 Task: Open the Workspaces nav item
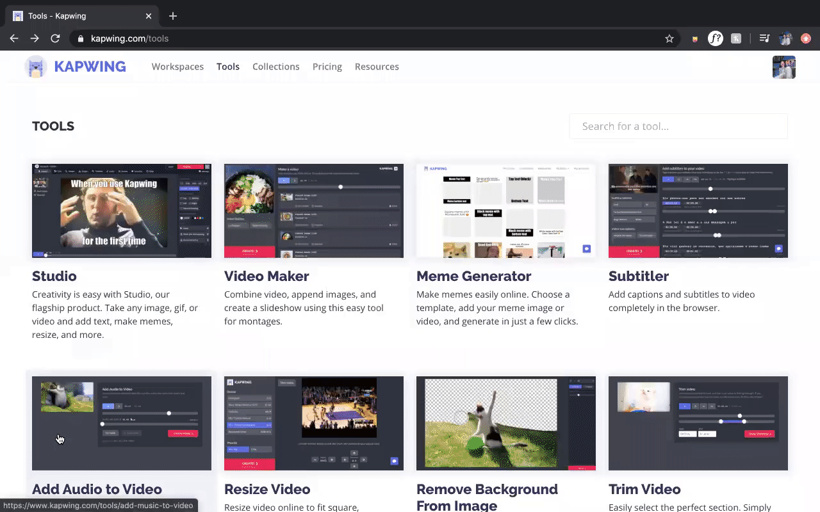pyautogui.click(x=177, y=67)
